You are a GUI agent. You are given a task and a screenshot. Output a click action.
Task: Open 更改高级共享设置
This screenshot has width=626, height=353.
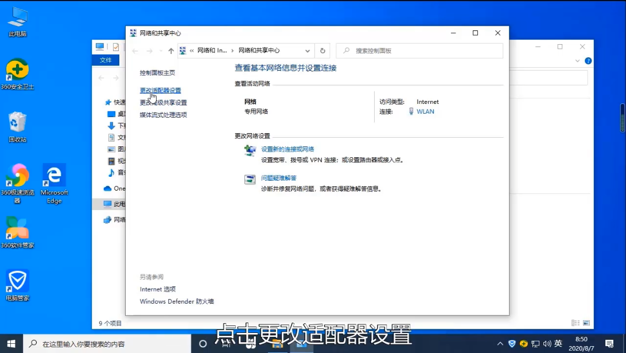click(x=164, y=102)
